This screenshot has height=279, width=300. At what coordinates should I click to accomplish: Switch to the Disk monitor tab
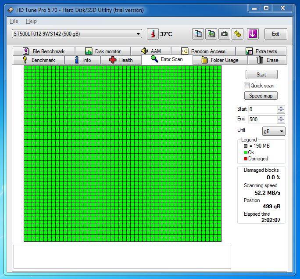click(103, 51)
